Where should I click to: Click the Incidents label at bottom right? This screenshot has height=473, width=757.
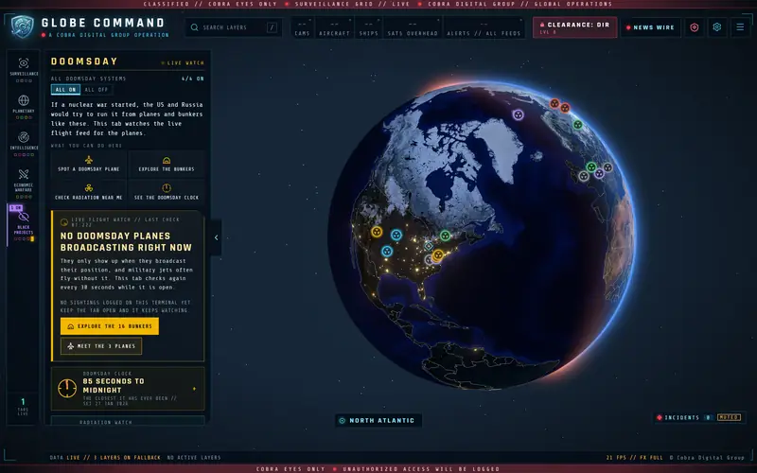[681, 417]
